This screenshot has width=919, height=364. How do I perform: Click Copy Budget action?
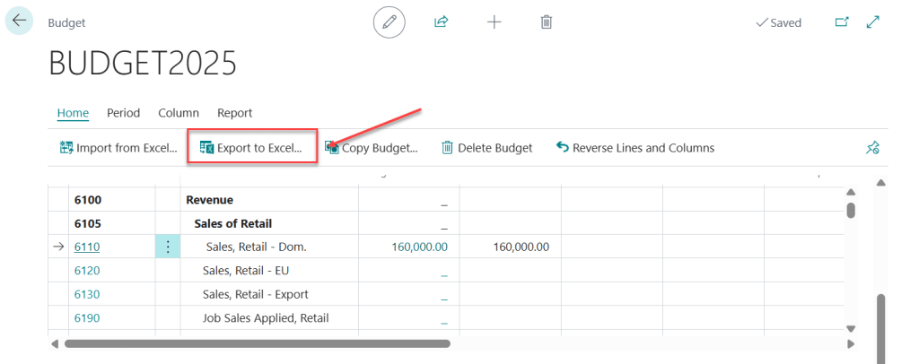(x=372, y=147)
